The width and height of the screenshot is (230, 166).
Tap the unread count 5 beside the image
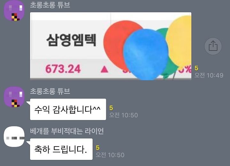coord(196,68)
